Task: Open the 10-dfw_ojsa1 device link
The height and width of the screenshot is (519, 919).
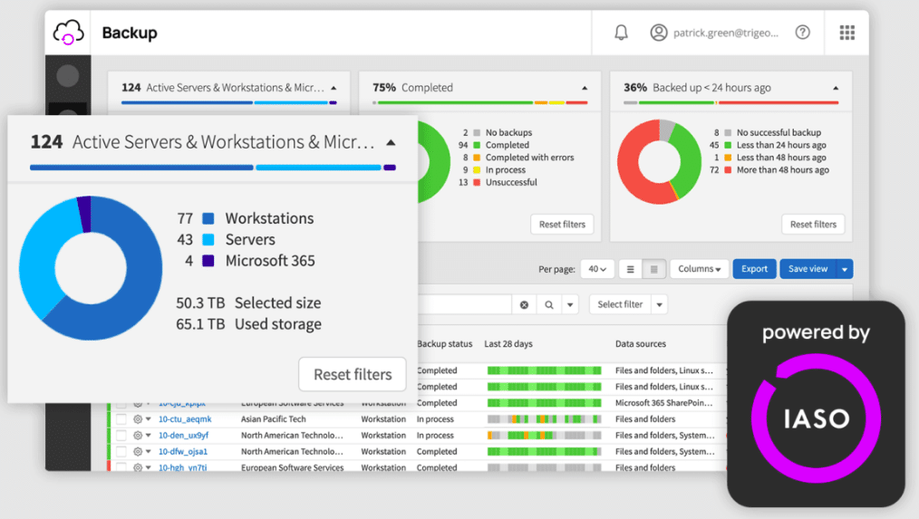Action: pyautogui.click(x=183, y=452)
